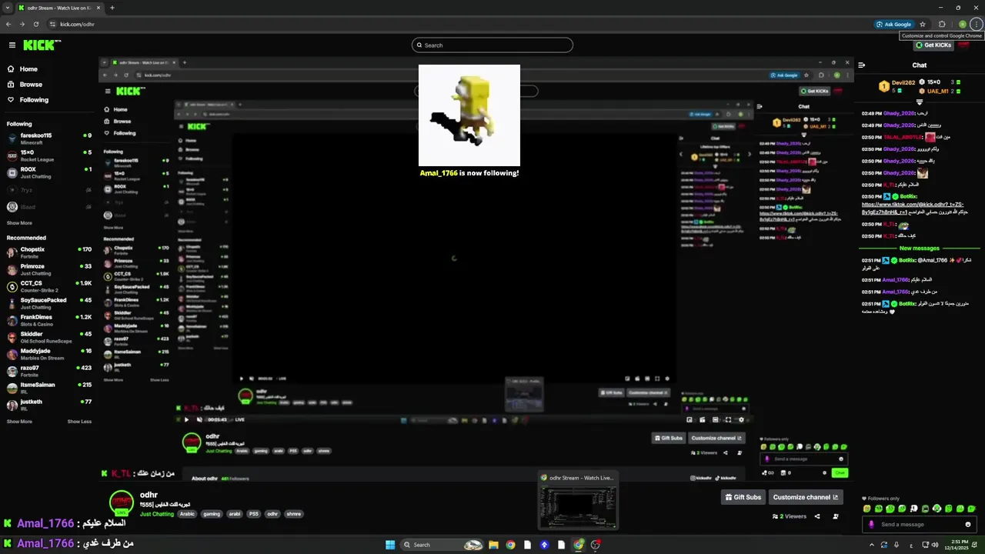The width and height of the screenshot is (985, 554).
Task: Click the New messages divider in chat
Action: click(920, 249)
